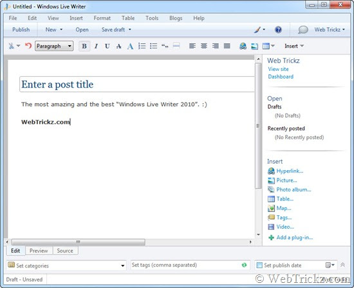
Task: Select the Edit tab
Action: click(x=15, y=251)
